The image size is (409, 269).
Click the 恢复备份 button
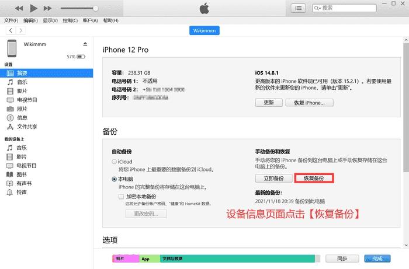click(x=314, y=179)
